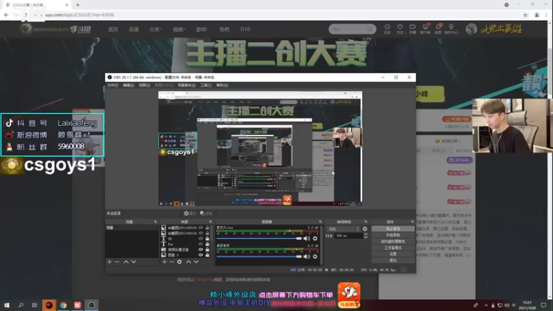Adjust the 300 ms duration stepper
The height and width of the screenshot is (311, 553).
tap(366, 236)
